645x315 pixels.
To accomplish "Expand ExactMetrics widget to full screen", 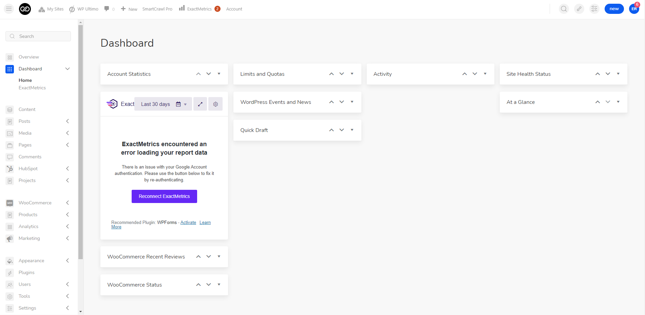I will (x=200, y=104).
